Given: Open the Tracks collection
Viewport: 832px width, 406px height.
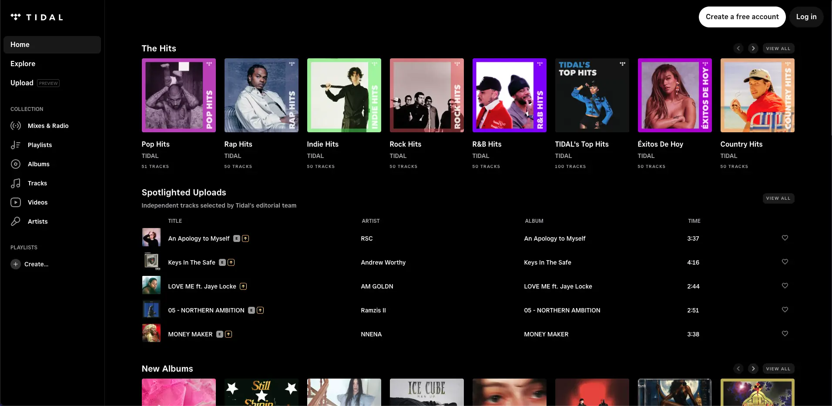Looking at the screenshot, I should tap(37, 183).
